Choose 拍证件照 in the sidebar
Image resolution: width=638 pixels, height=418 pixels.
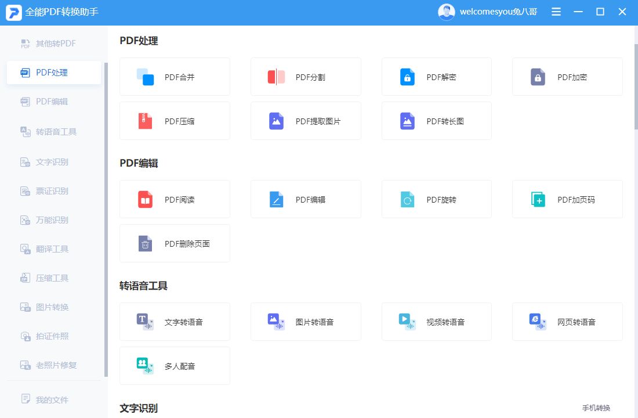pos(54,336)
